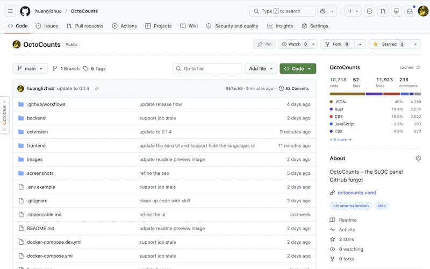Viewport: 430px width, 269px height.
Task: View the 1 Branch list
Action: pyautogui.click(x=66, y=69)
